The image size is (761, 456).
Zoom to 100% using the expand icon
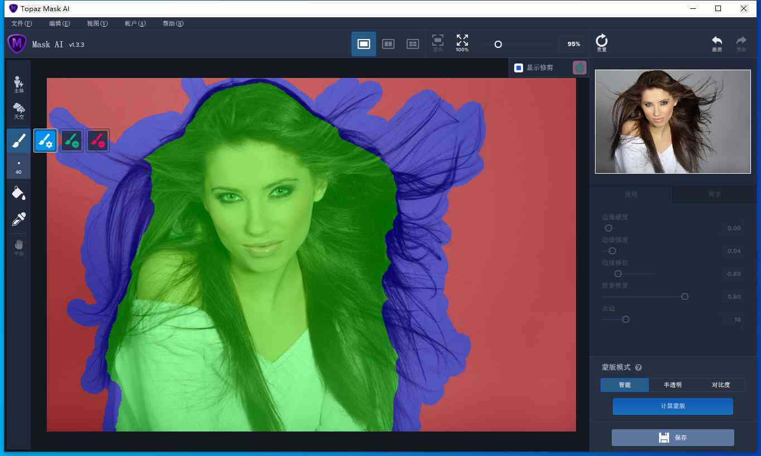click(462, 43)
